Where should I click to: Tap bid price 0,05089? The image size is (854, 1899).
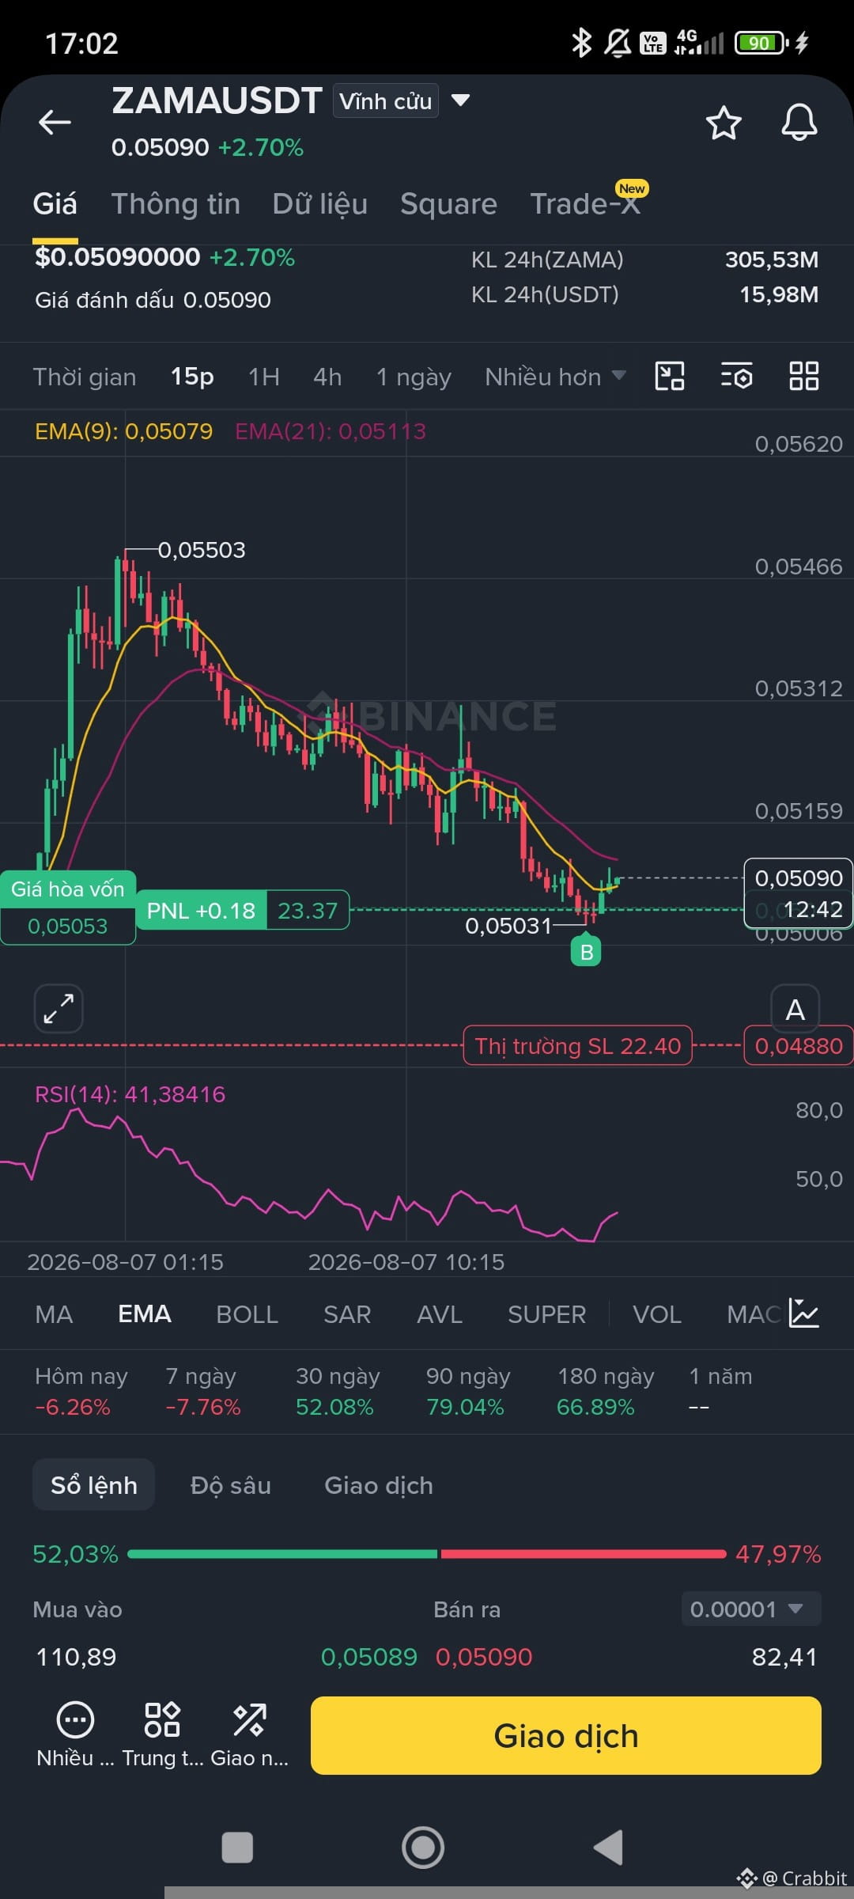tap(368, 1657)
